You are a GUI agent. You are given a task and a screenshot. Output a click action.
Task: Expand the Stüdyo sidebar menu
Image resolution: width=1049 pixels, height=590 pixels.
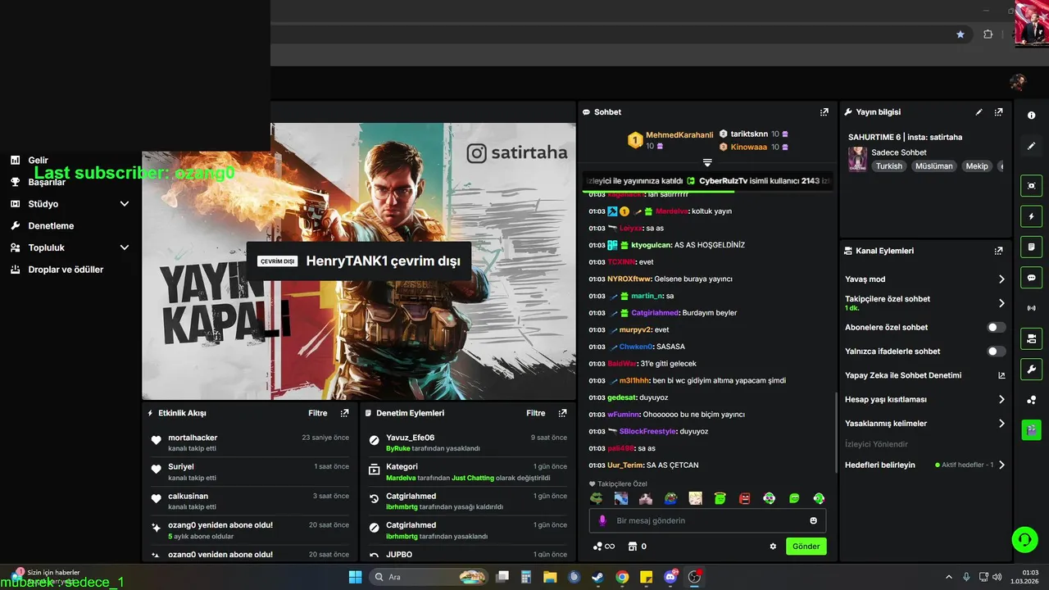[x=125, y=204]
